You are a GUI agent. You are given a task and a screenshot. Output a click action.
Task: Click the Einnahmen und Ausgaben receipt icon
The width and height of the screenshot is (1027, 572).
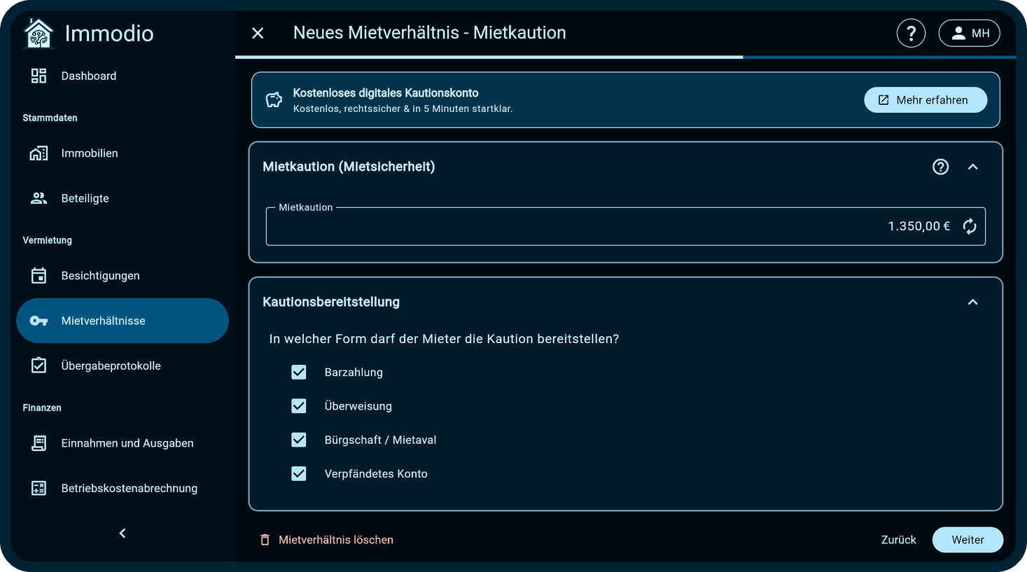pos(39,443)
